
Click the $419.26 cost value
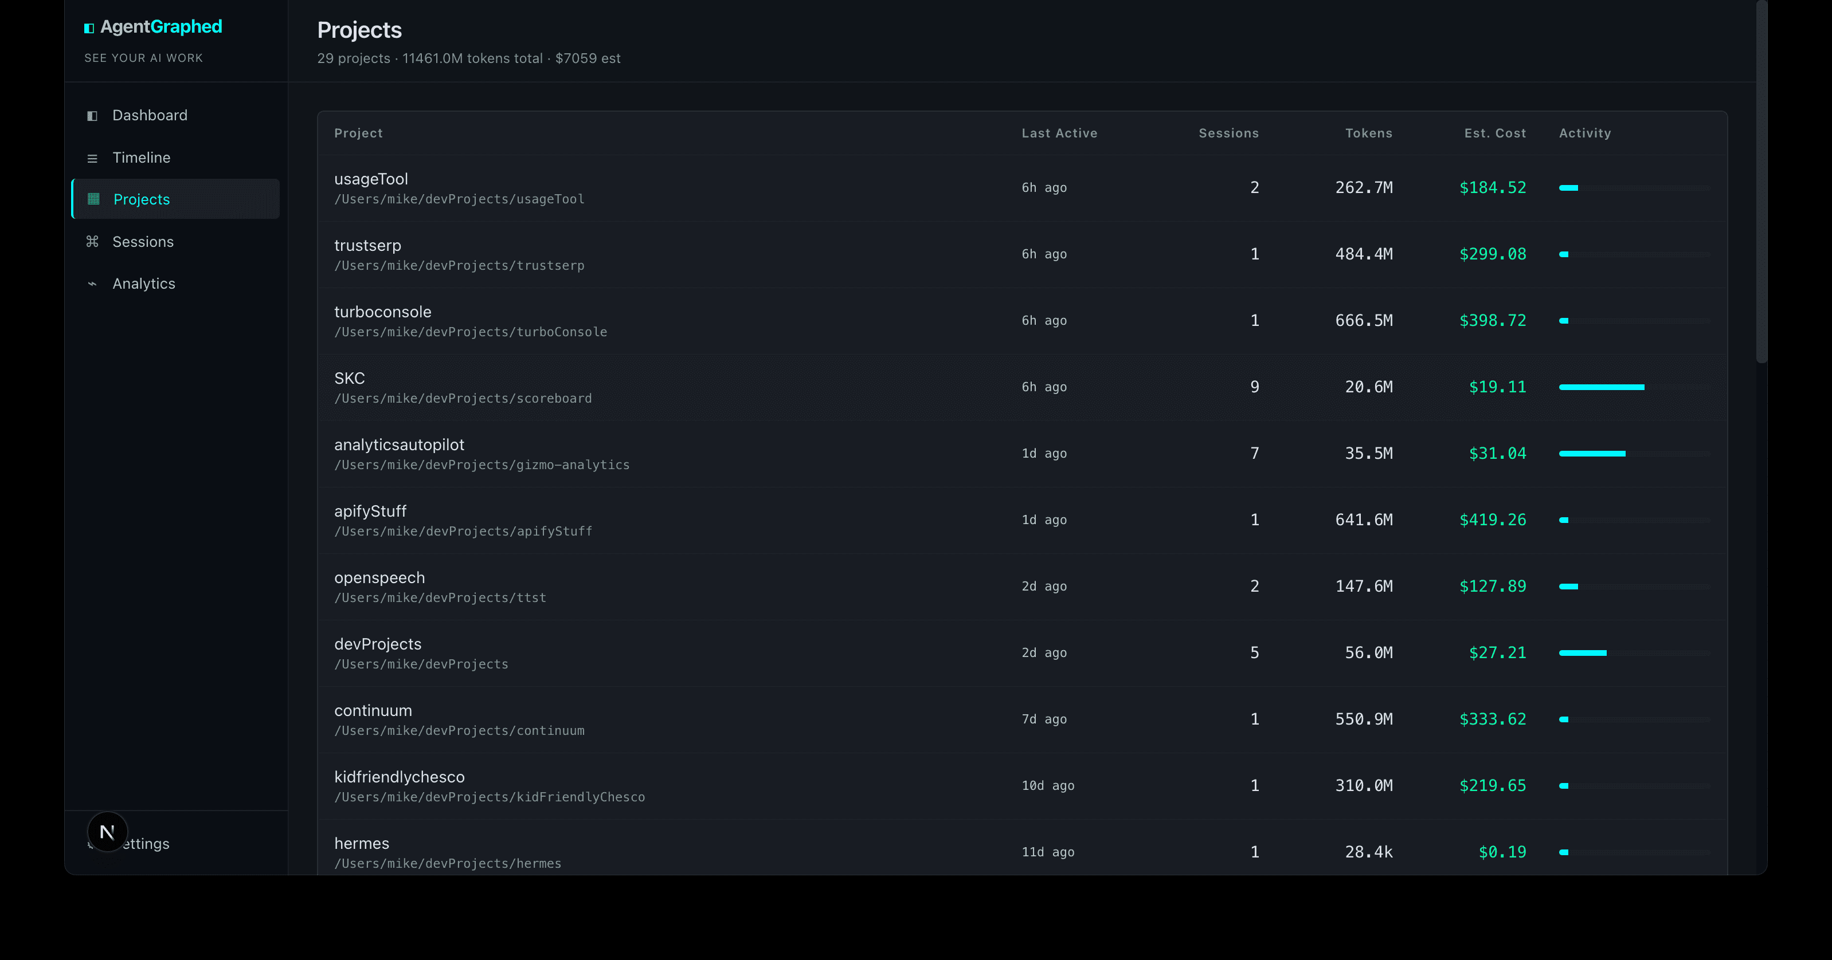(x=1493, y=520)
